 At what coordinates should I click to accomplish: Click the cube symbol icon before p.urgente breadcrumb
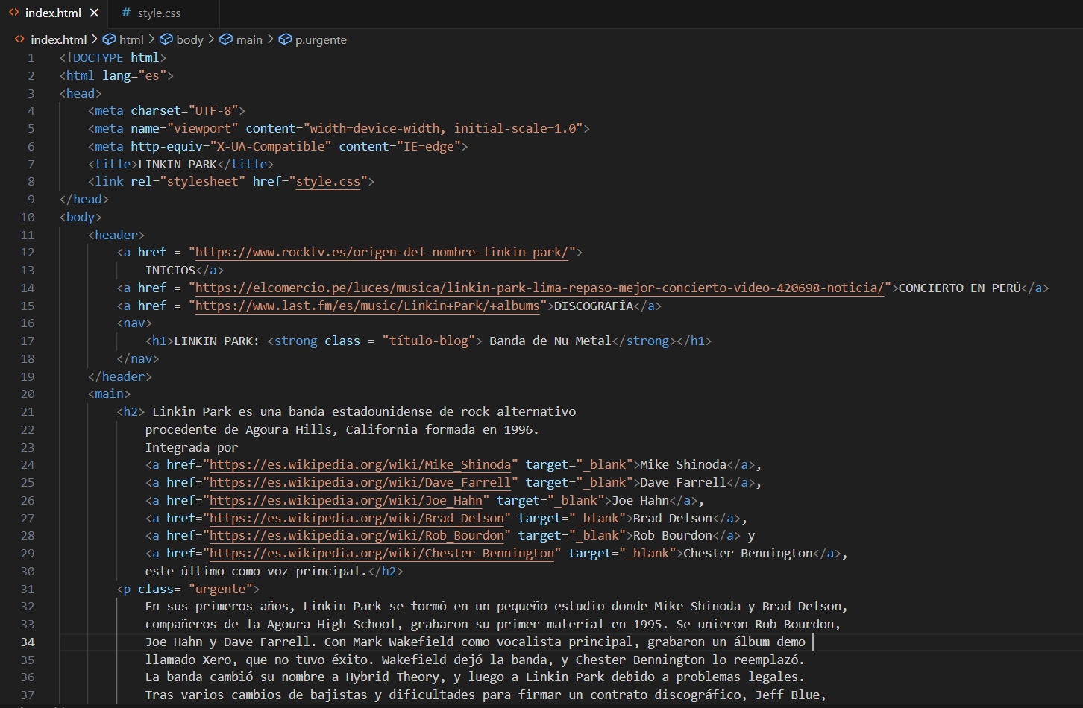click(285, 39)
